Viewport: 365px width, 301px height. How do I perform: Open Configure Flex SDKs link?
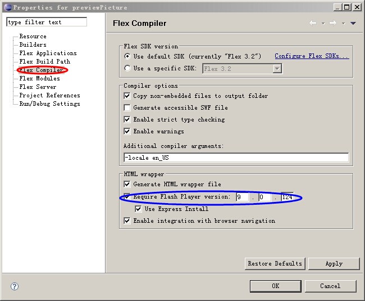click(312, 56)
